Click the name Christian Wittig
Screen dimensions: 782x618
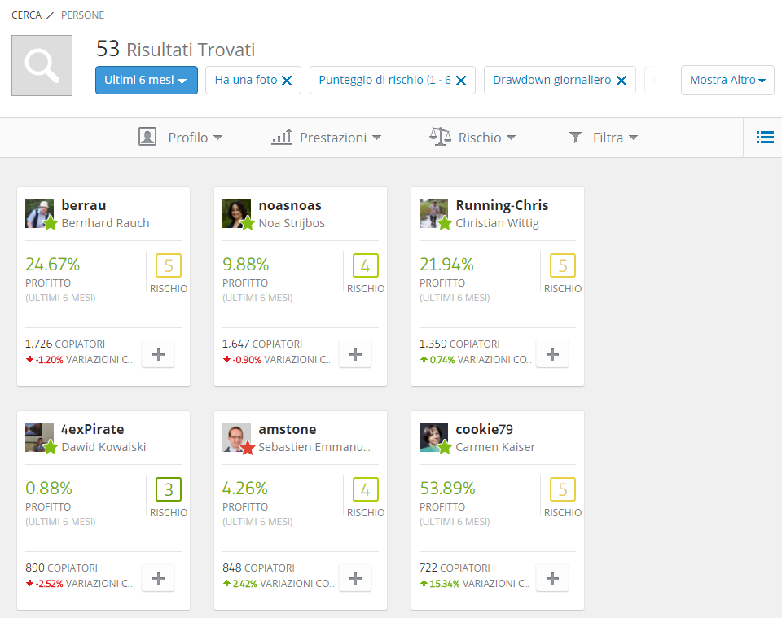click(497, 223)
